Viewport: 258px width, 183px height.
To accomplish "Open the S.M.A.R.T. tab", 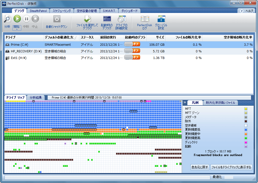I will coord(109,11).
